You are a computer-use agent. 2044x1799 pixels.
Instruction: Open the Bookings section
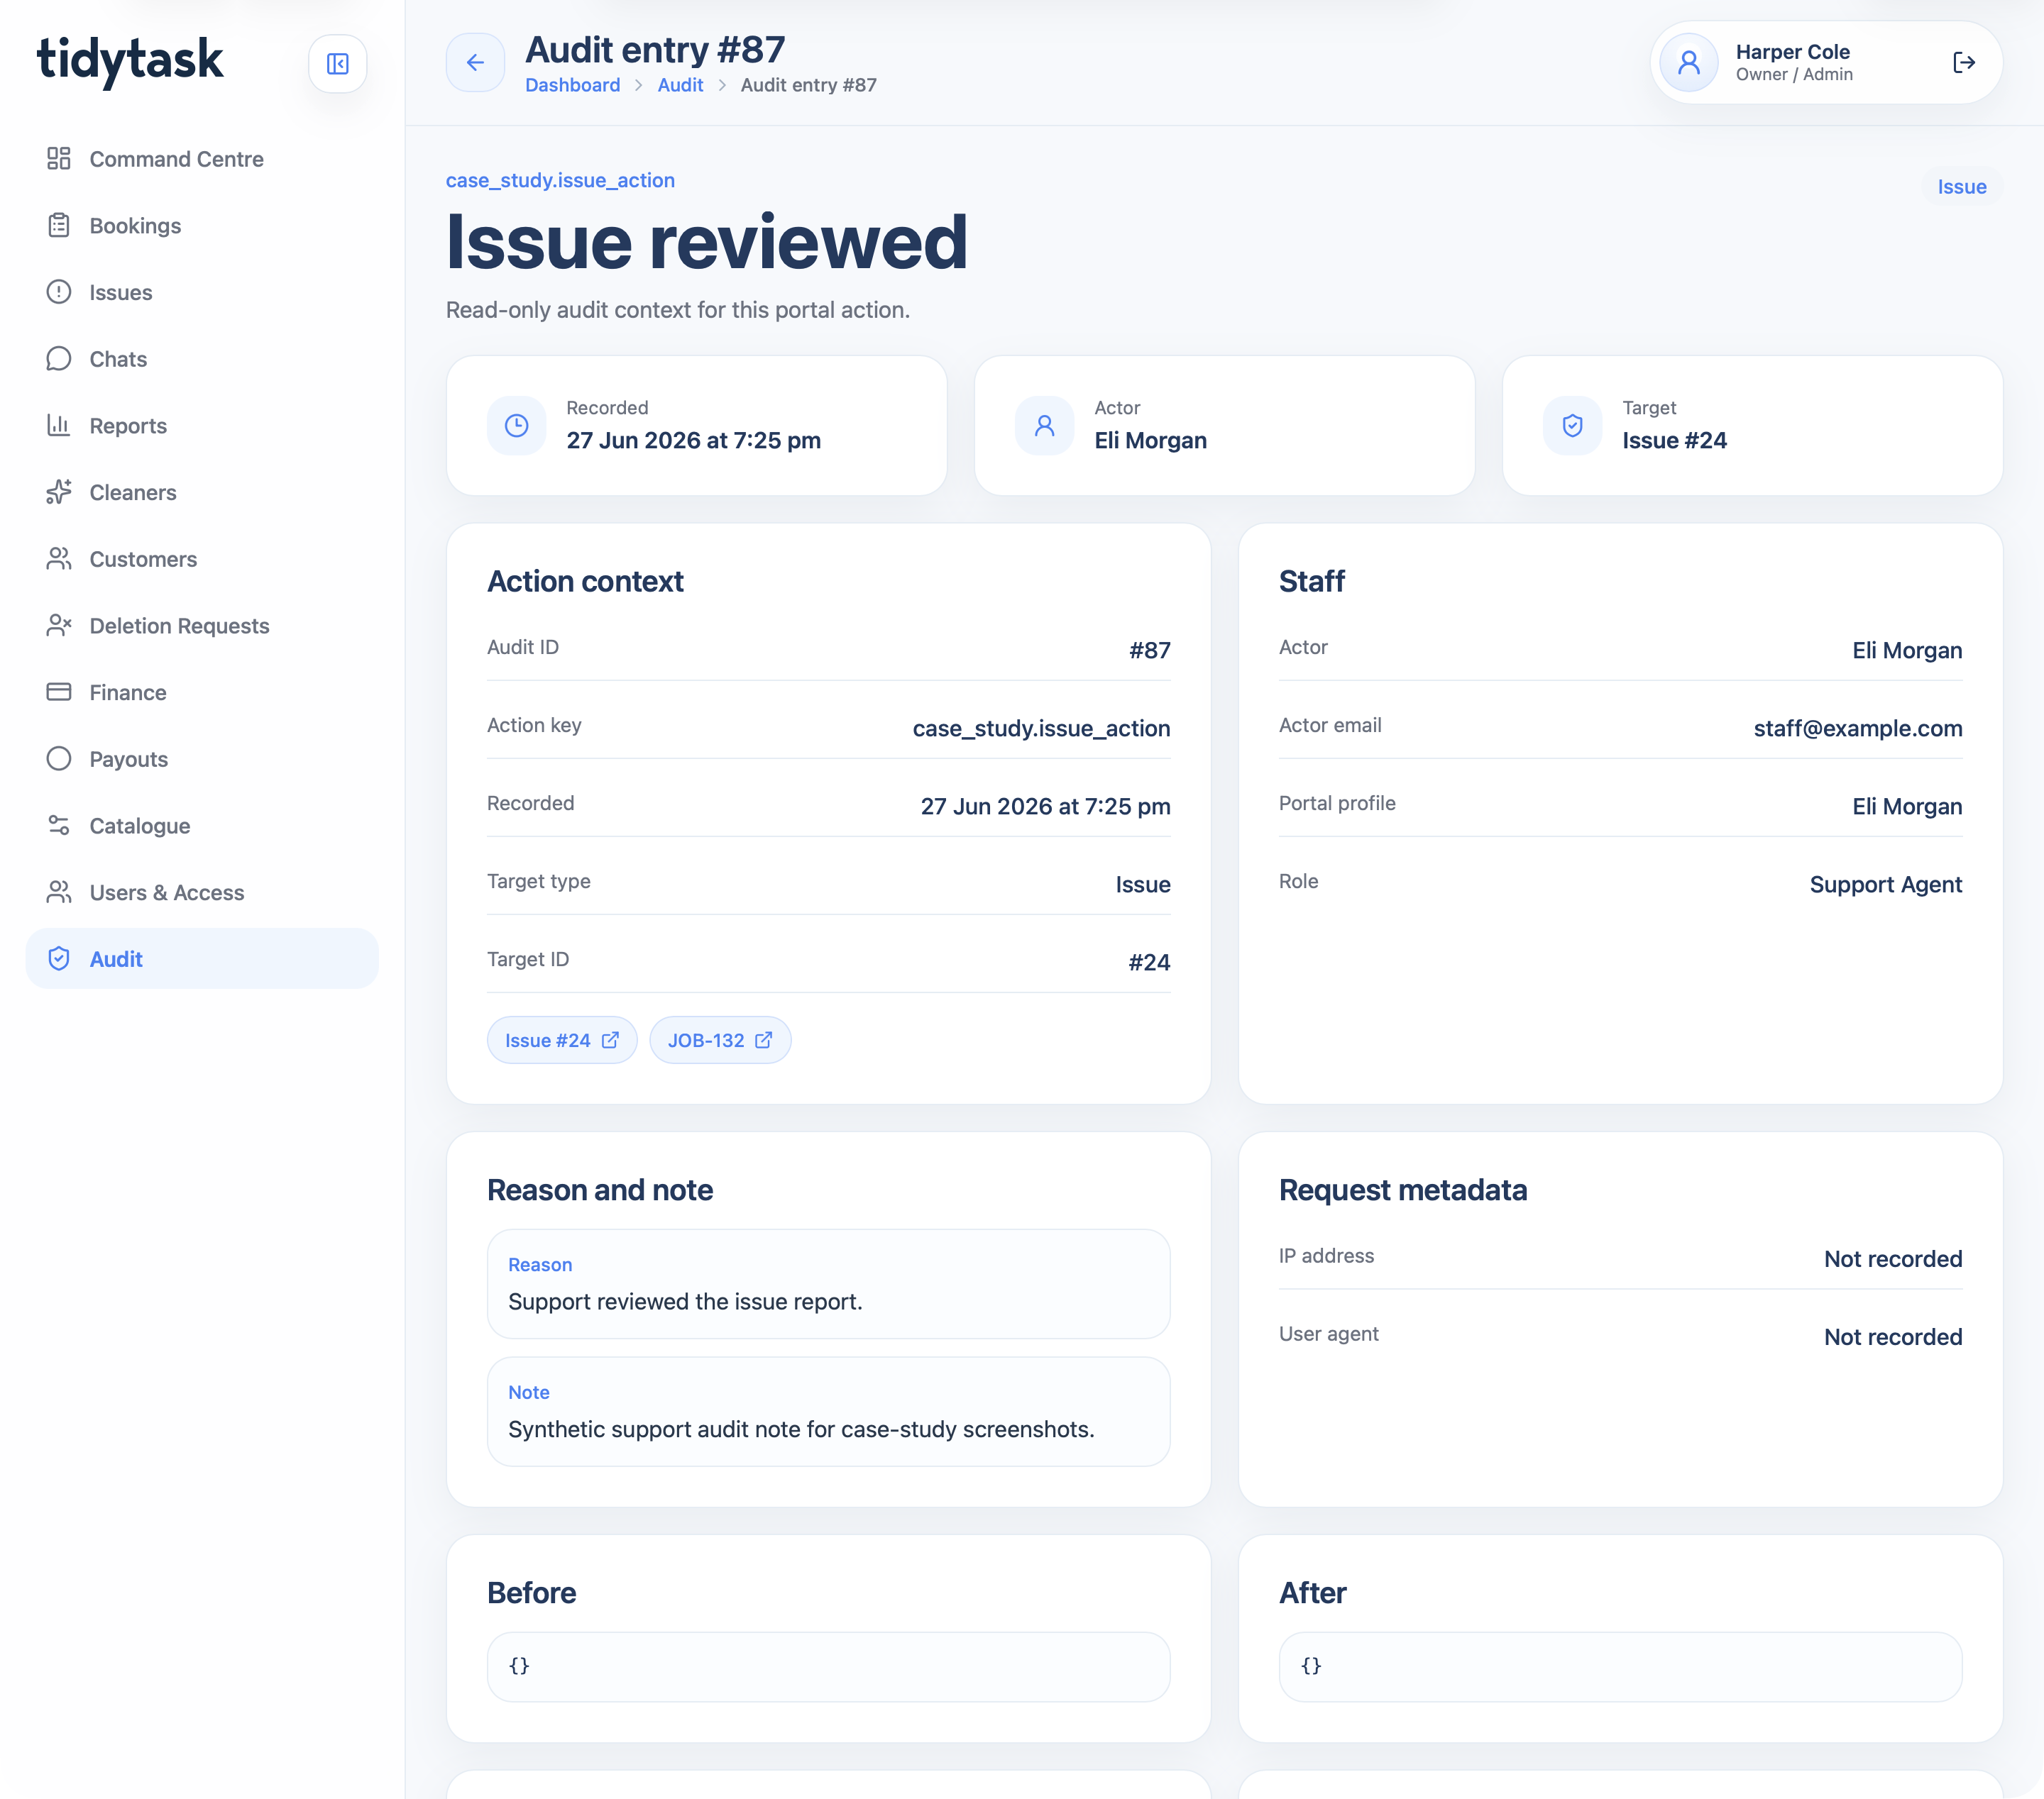[x=202, y=226]
